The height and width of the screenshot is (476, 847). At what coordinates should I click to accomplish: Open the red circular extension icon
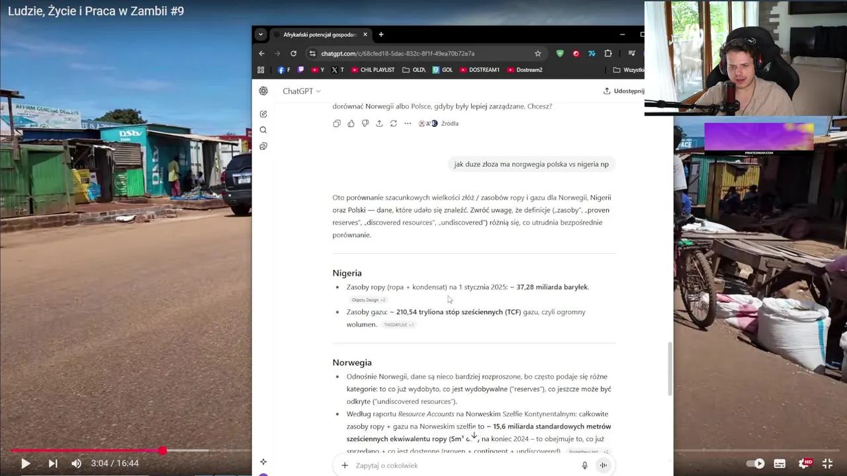(576, 54)
